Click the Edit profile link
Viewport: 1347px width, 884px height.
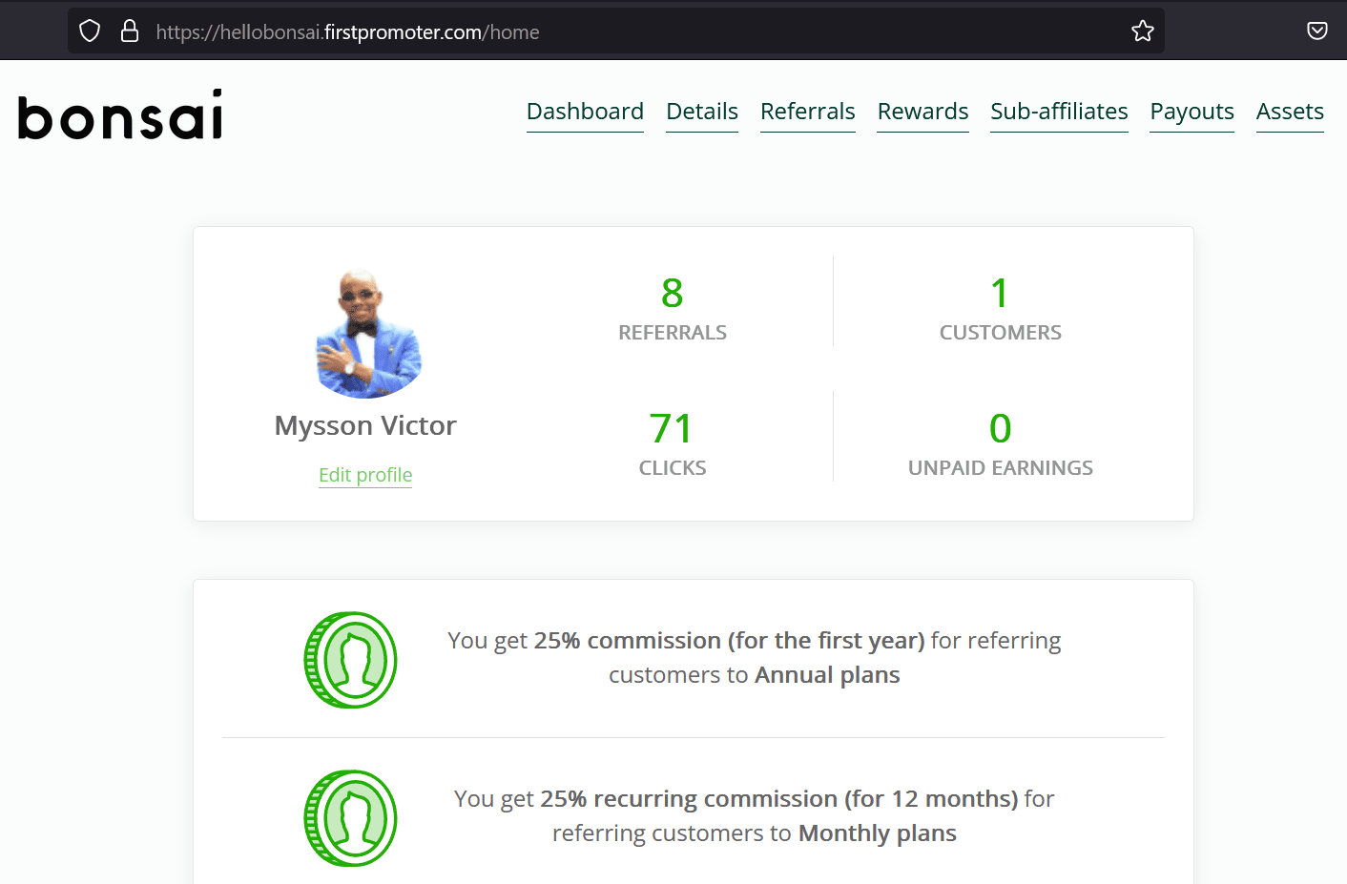point(365,475)
